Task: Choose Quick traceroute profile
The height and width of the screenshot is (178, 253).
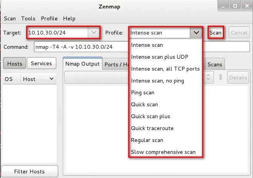Action: coord(166,128)
